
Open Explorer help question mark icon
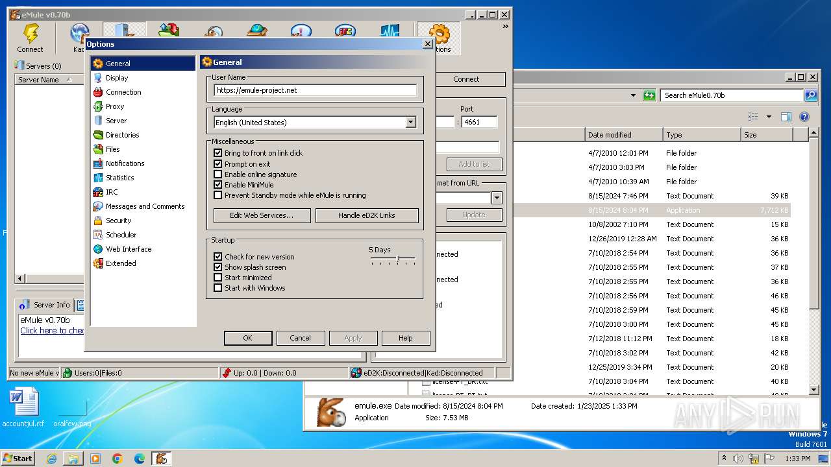point(804,117)
